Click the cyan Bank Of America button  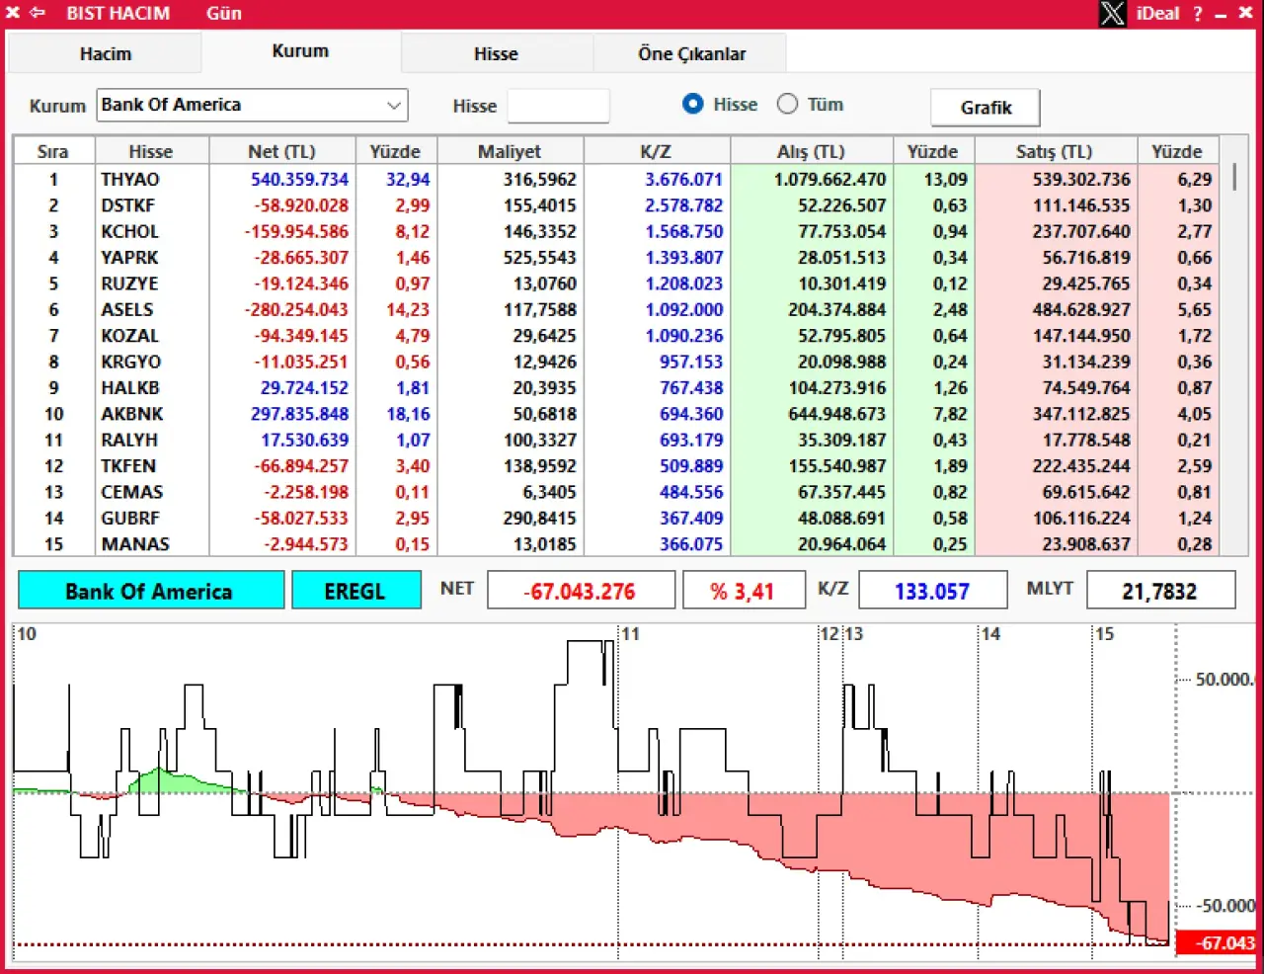point(150,591)
